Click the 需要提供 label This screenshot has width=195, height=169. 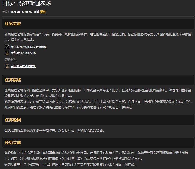[x=10, y=59]
